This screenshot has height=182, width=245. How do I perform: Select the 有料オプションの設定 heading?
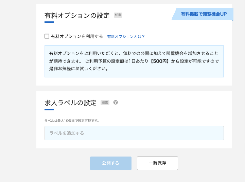pyautogui.click(x=77, y=15)
